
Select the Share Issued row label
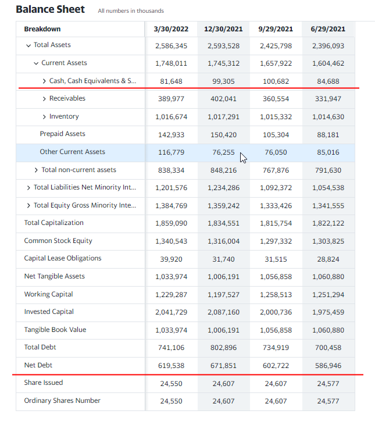coord(43,383)
